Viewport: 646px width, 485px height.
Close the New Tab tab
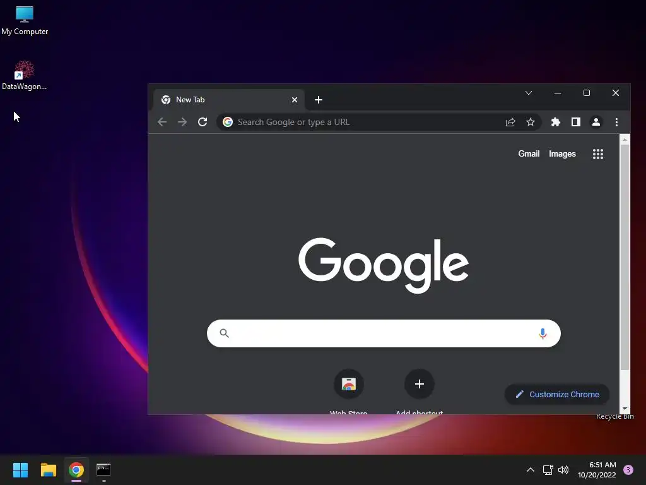tap(295, 100)
